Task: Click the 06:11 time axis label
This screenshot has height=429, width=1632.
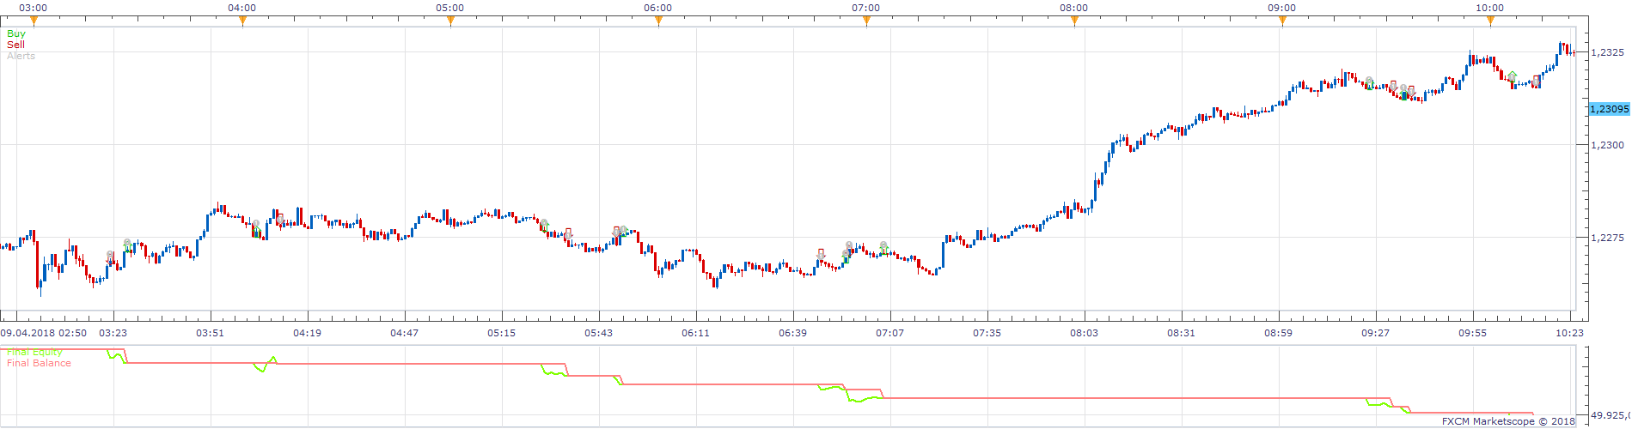Action: click(x=695, y=333)
